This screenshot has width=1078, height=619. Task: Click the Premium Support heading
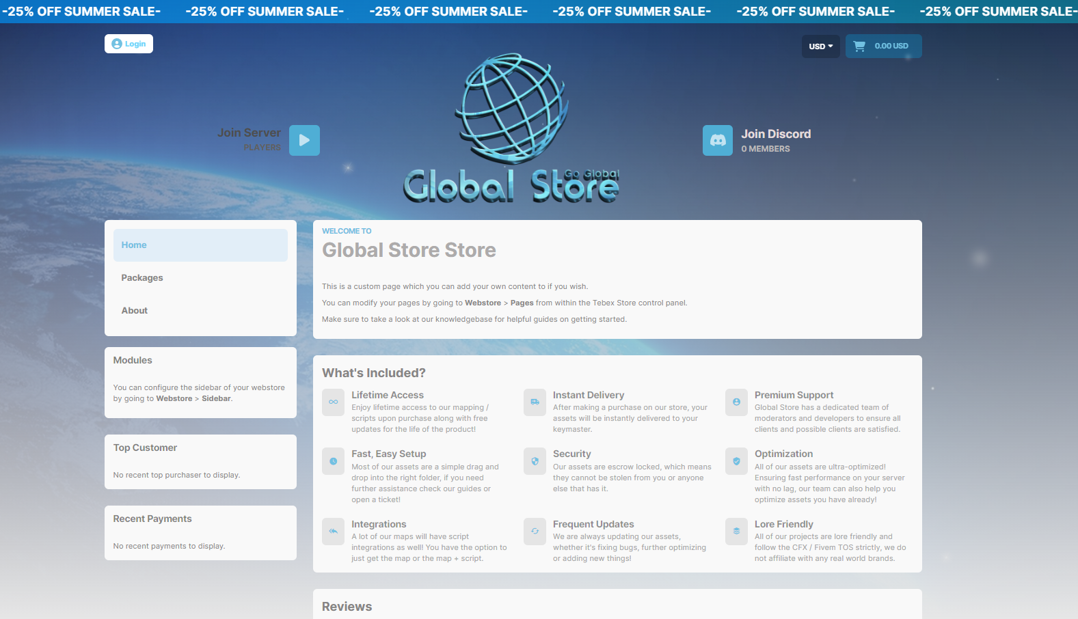[794, 395]
